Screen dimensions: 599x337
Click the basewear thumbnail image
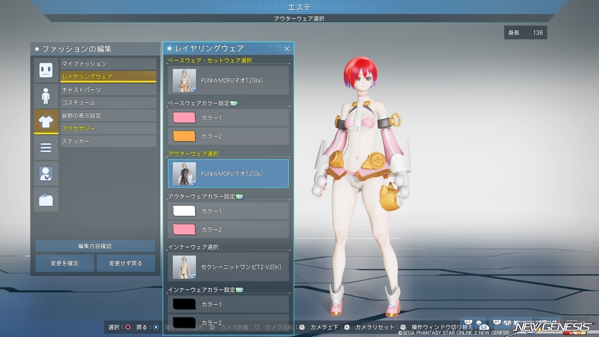pos(184,80)
